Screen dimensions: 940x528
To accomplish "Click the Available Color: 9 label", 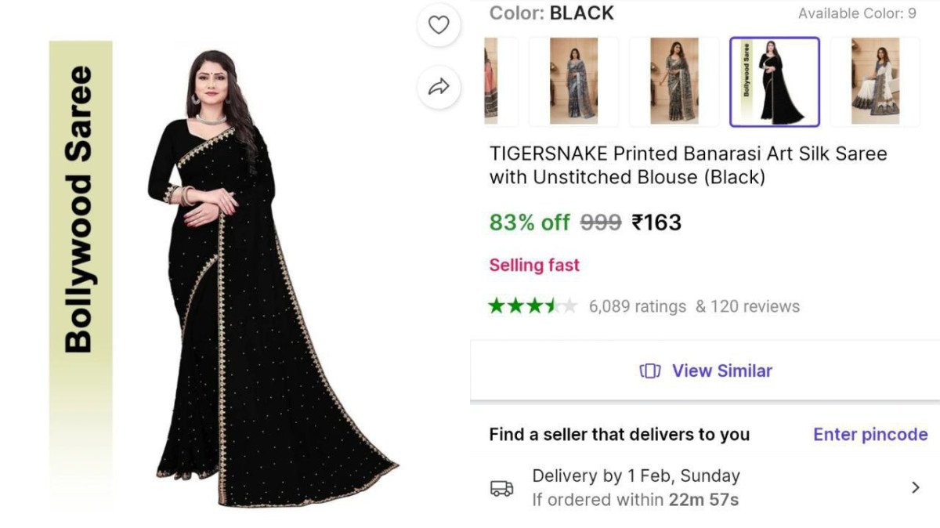I will coord(857,13).
